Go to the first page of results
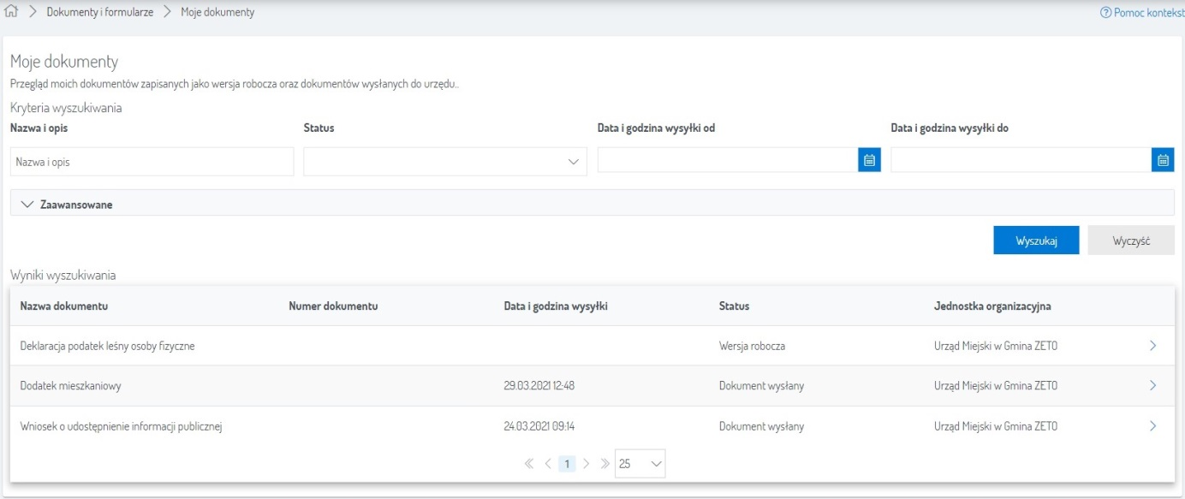Viewport: 1185px width, 499px height. tap(529, 464)
